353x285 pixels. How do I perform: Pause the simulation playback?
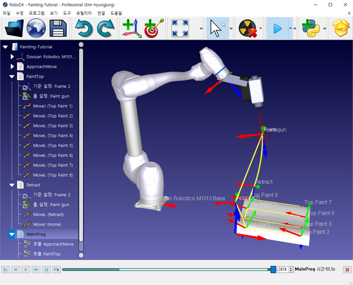click(x=15, y=270)
